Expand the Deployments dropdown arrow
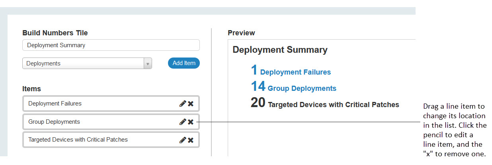 [x=148, y=63]
